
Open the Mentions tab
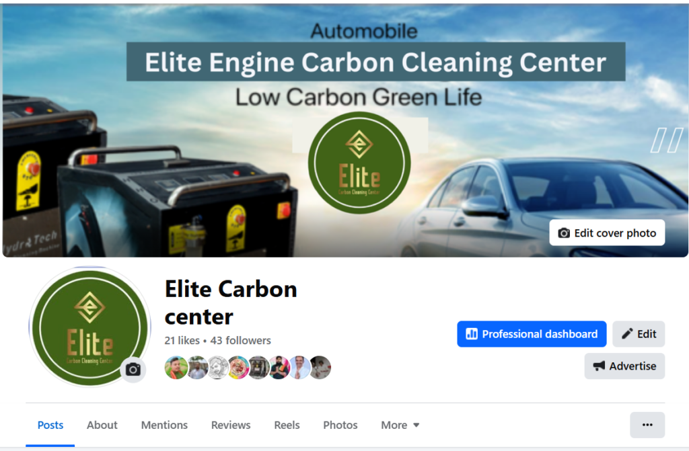click(164, 425)
